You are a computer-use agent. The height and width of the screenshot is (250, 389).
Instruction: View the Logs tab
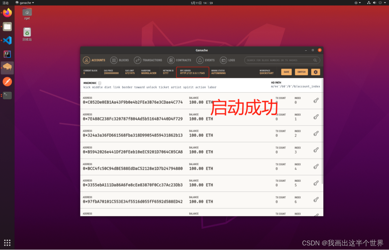(x=227, y=60)
